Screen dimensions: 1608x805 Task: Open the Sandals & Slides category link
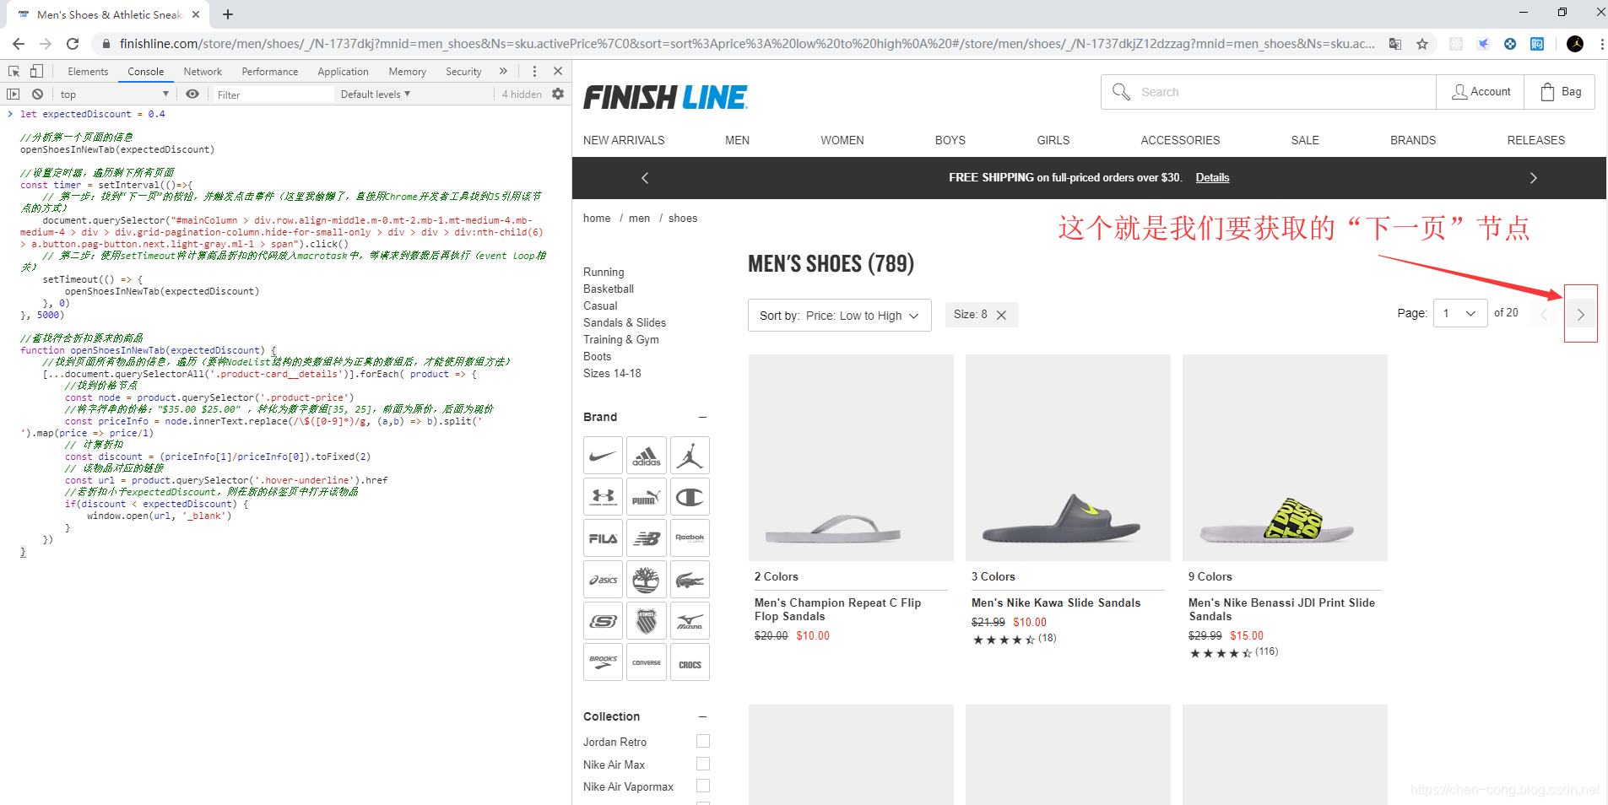625,322
